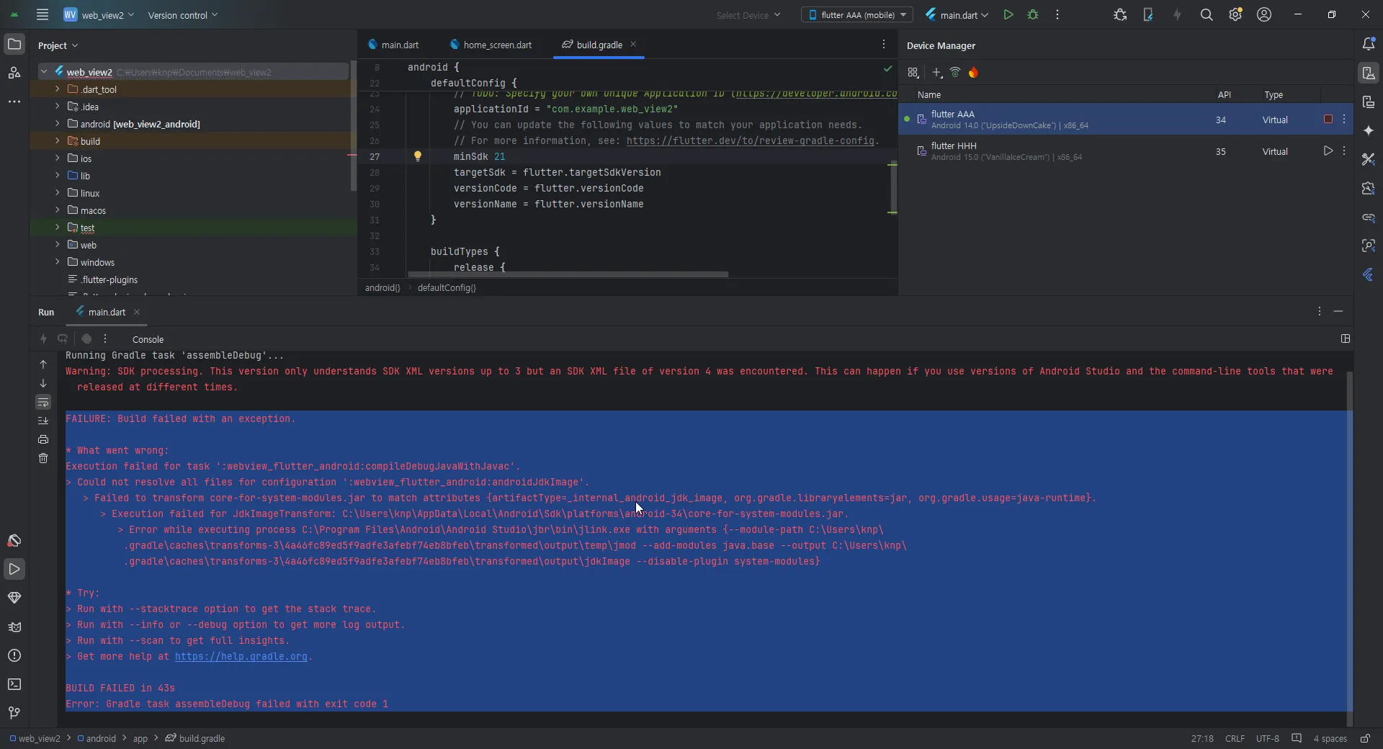
Task: Open the user account icon
Action: (1264, 14)
